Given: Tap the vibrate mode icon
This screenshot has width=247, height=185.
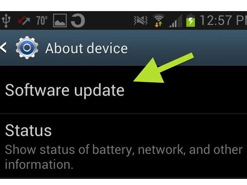Looking at the screenshot, I should [140, 21].
